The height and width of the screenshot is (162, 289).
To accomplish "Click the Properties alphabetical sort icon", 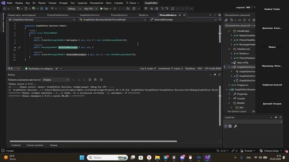I will click(230, 126).
